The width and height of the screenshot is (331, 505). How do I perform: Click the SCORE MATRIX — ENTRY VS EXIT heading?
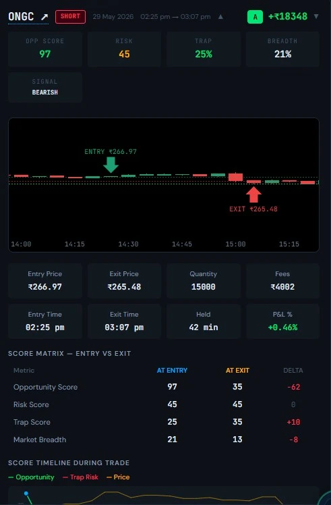pyautogui.click(x=69, y=354)
